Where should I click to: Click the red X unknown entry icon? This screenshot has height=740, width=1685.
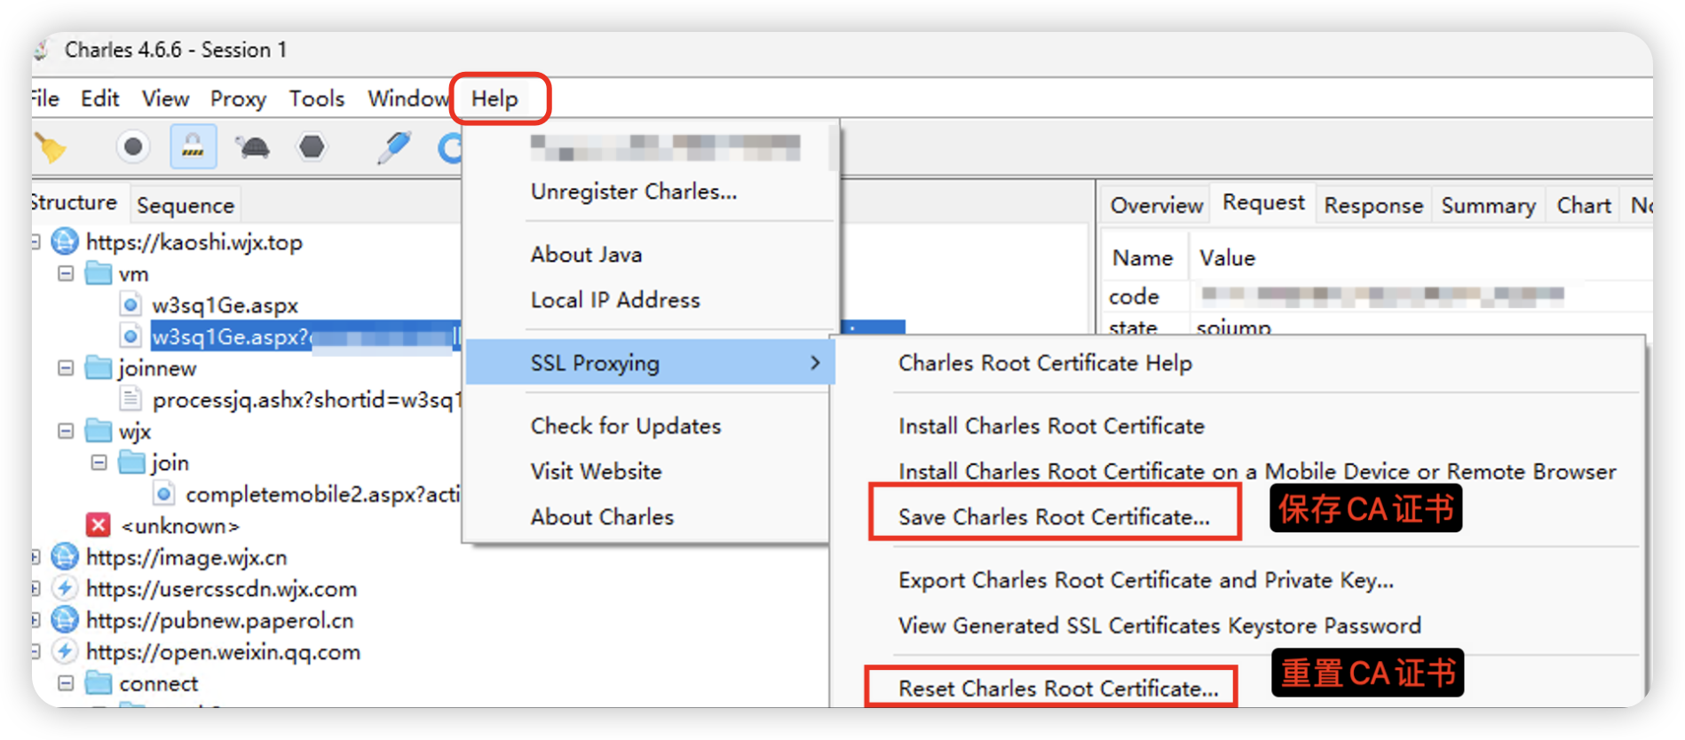[98, 525]
